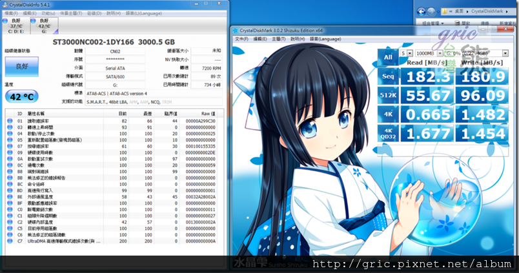Run the 4K QD32 benchmark in CrystalDiskMark
This screenshot has height=273, width=519.
click(388, 134)
